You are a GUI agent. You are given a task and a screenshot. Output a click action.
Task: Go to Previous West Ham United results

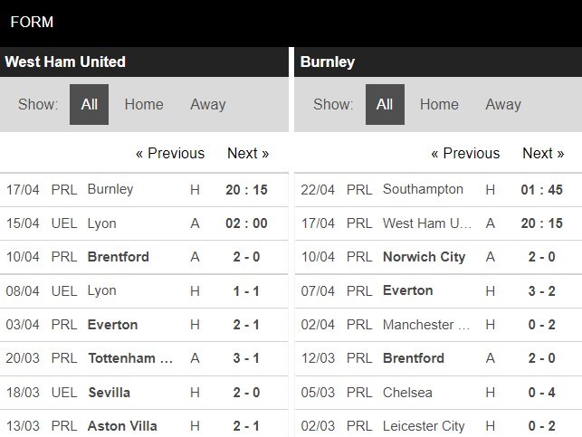coord(170,153)
